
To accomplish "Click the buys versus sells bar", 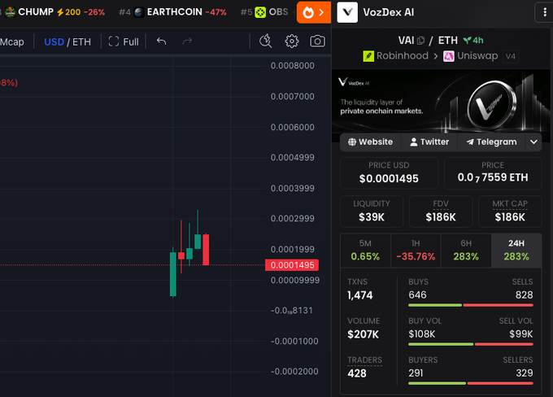I will click(471, 305).
